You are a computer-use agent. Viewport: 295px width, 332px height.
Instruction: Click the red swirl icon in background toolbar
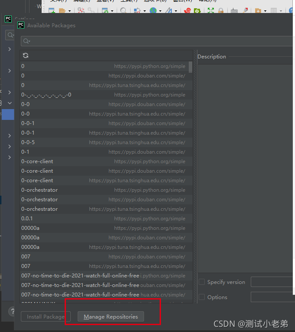(x=187, y=10)
